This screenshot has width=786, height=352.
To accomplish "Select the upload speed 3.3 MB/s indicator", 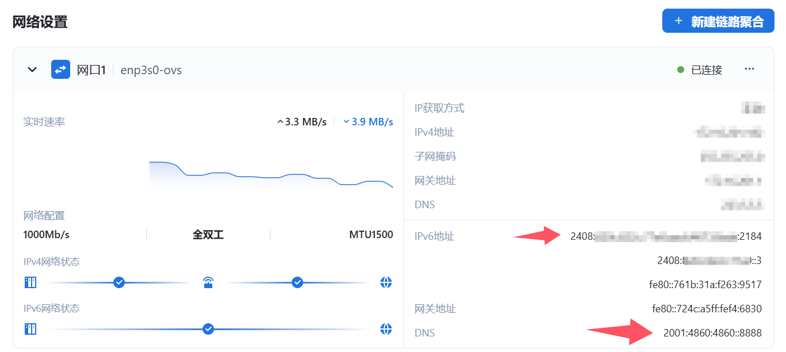I will (302, 122).
